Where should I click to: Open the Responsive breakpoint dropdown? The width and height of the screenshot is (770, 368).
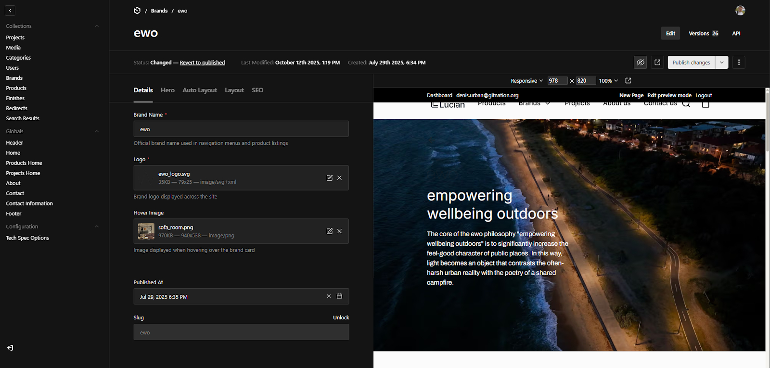527,81
